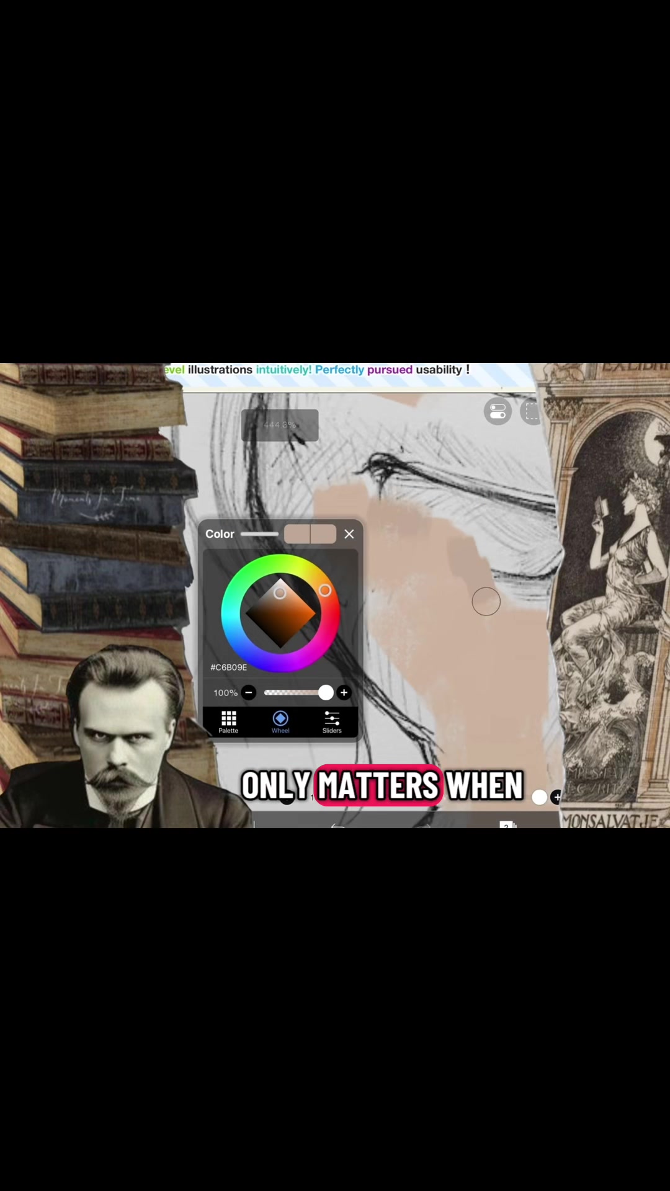Click the Color panel title label

(x=220, y=534)
